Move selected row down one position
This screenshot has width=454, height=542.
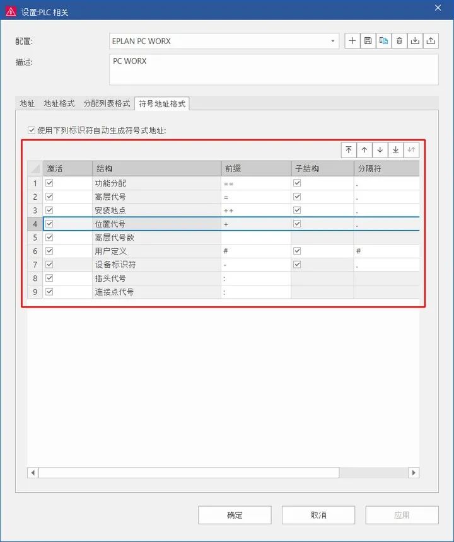[380, 150]
